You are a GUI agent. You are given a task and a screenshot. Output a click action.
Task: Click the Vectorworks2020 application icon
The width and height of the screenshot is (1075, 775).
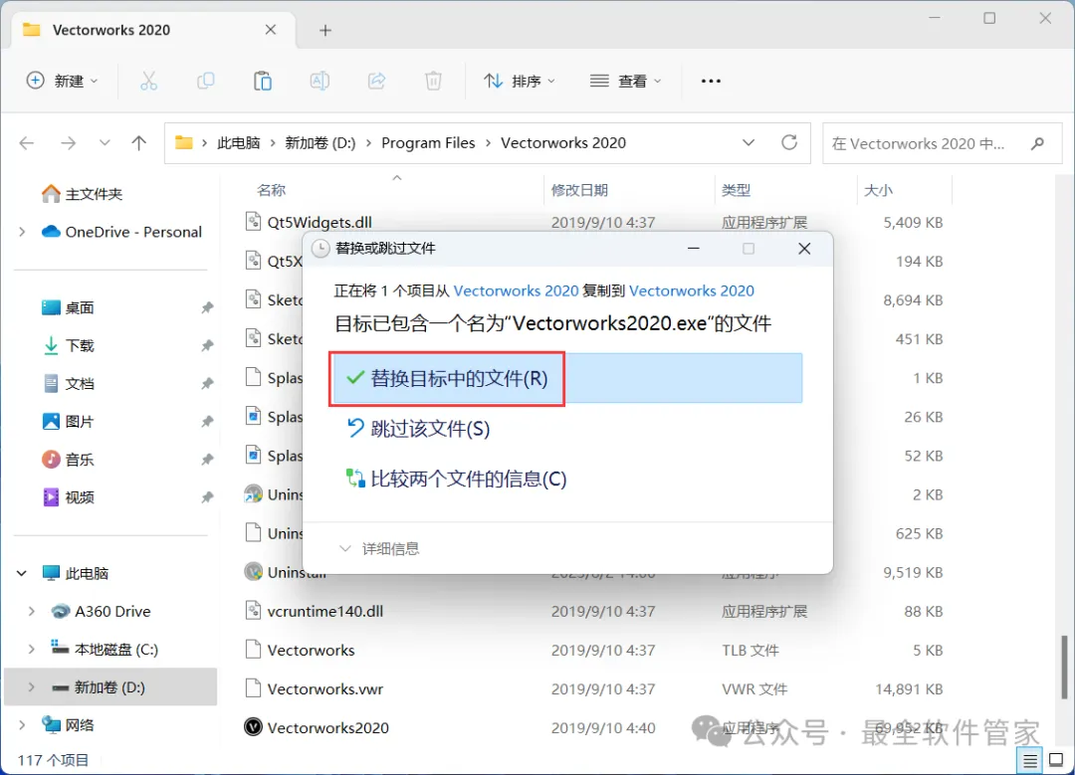253,727
